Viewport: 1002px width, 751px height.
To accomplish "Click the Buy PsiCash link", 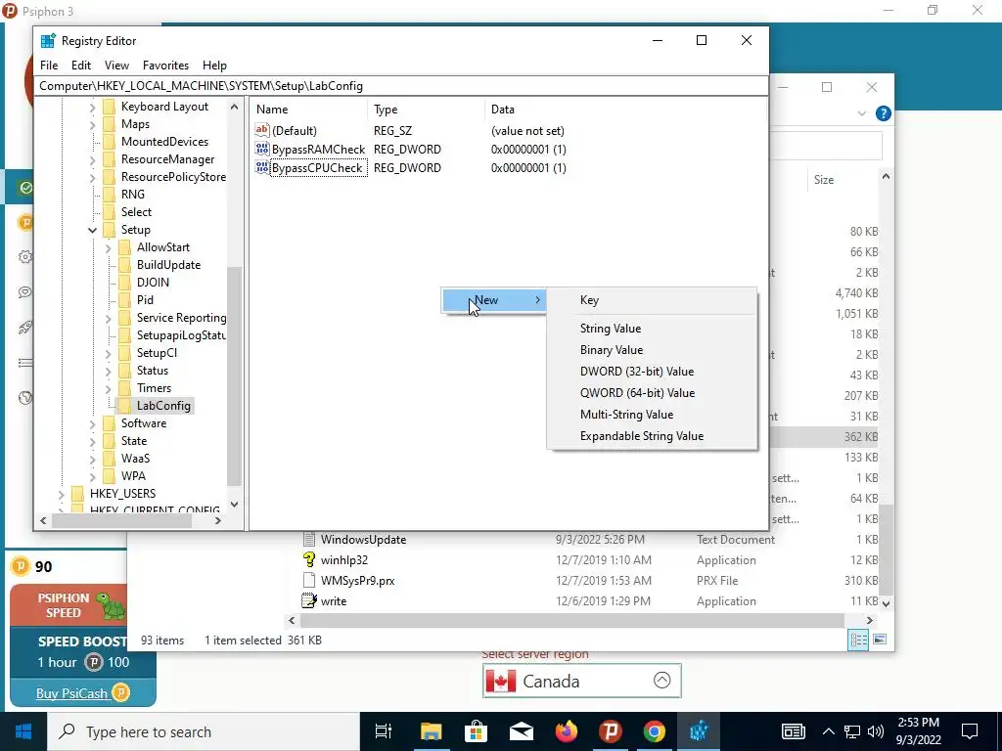I will pos(72,693).
